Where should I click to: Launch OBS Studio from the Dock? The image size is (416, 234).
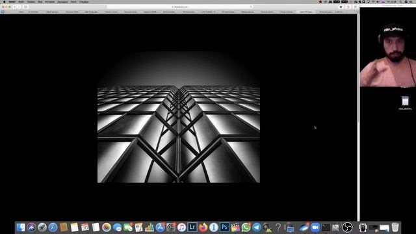point(347,227)
